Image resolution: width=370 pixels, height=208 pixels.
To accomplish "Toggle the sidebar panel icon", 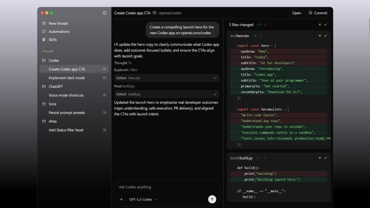I will click(x=105, y=13).
